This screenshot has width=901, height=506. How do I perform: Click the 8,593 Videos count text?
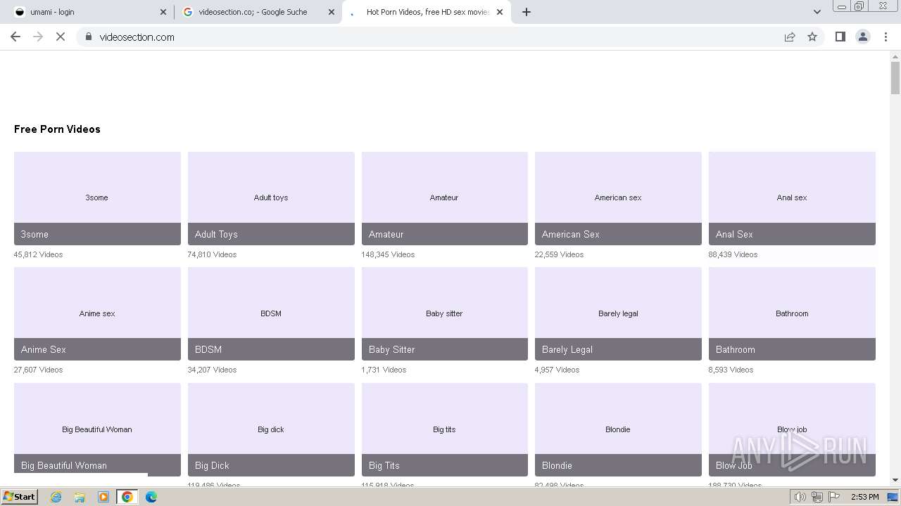[731, 370]
